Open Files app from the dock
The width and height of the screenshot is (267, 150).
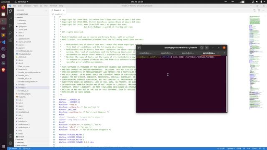tap(3, 15)
